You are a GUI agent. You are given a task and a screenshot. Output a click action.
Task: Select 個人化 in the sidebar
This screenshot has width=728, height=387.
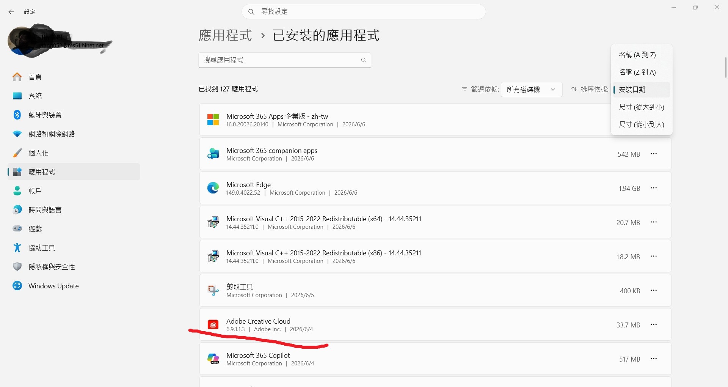74,153
